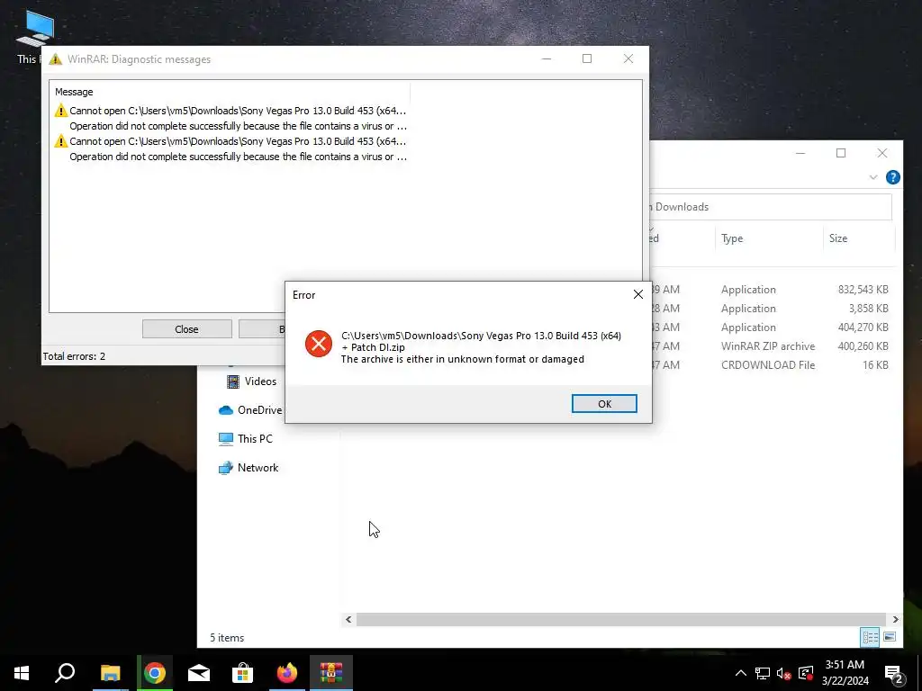The height and width of the screenshot is (691, 922).
Task: Select the 3,858 KB Application row
Action: tap(771, 309)
